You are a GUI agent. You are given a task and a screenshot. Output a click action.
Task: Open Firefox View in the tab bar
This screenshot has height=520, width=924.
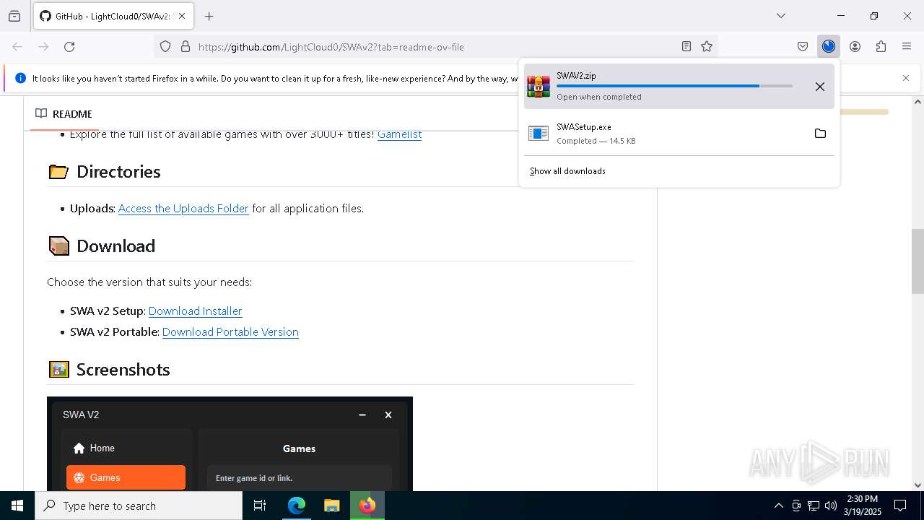click(14, 16)
